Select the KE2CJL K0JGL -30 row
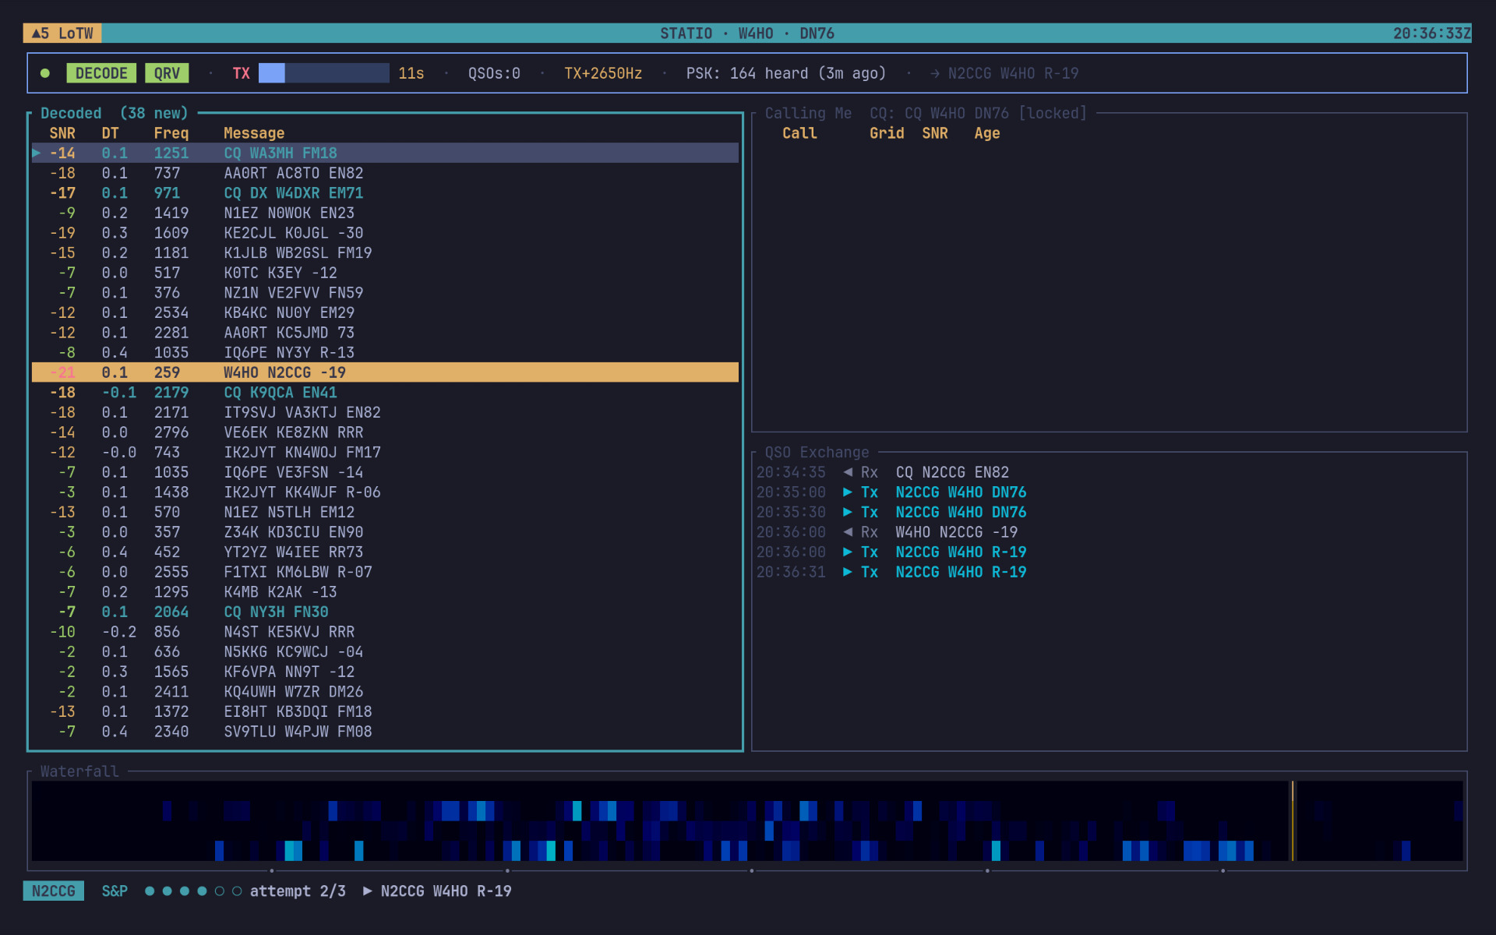This screenshot has height=935, width=1496. coord(385,233)
